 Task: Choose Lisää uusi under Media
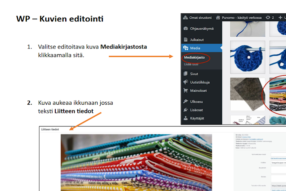[x=191, y=64]
